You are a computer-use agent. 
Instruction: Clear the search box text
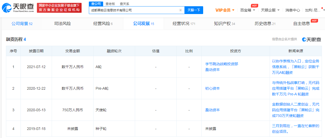pos(181,10)
